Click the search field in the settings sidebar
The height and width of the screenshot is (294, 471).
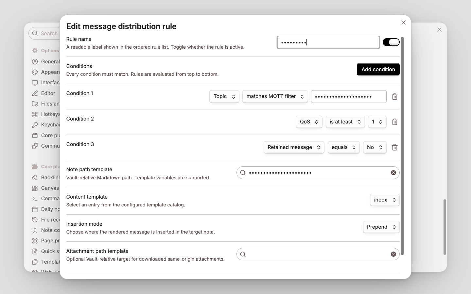(44, 33)
